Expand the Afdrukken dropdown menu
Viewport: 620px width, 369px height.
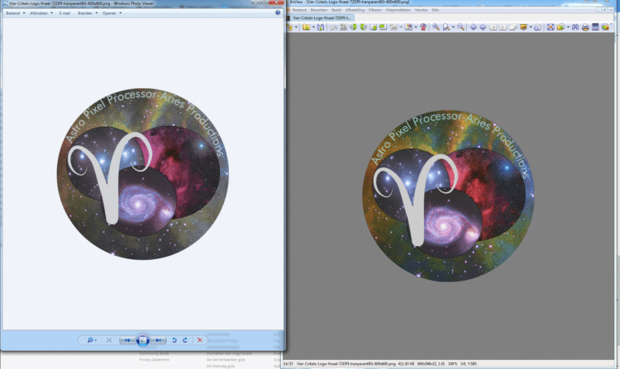[41, 13]
